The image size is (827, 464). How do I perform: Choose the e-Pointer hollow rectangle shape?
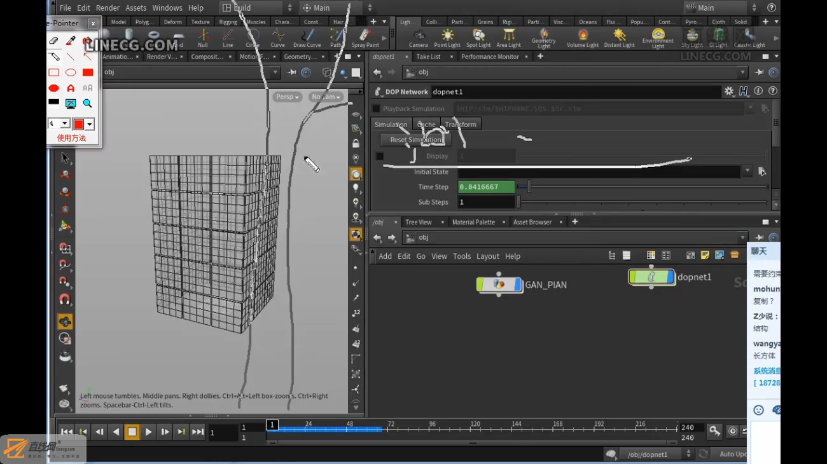[x=54, y=72]
